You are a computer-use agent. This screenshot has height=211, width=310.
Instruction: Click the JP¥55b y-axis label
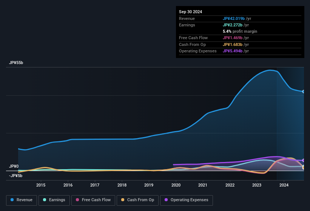point(16,63)
